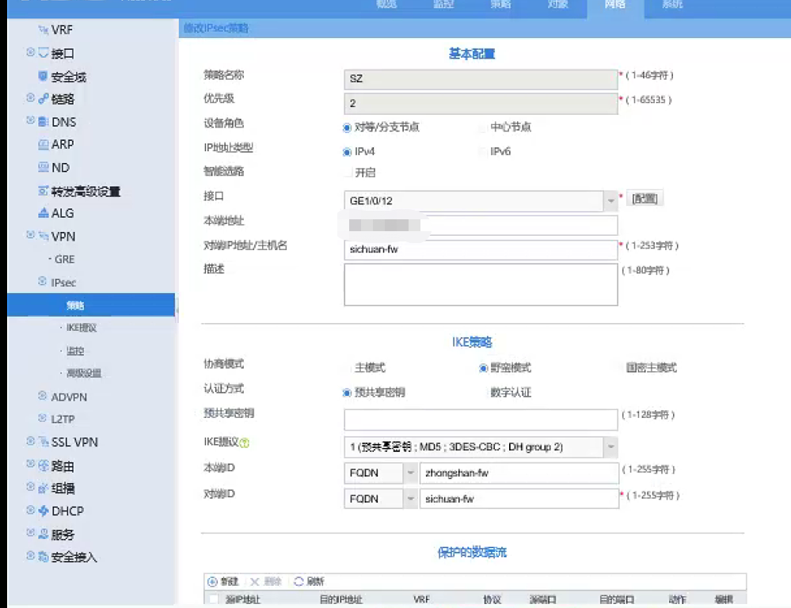Enable 智能选路 开启 checkbox
Image resolution: width=791 pixels, height=608 pixels.
[x=348, y=173]
